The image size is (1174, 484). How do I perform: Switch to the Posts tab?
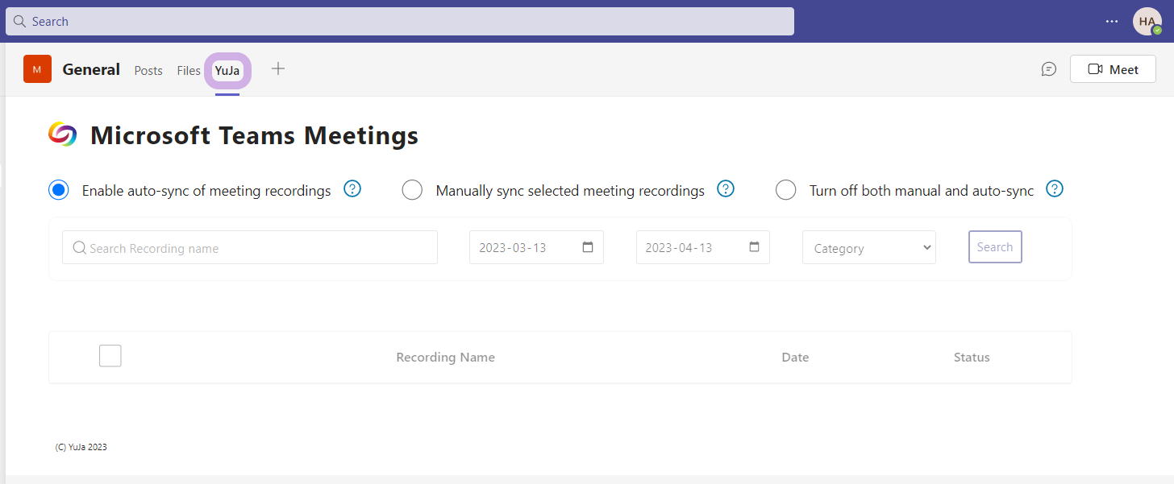pyautogui.click(x=148, y=71)
